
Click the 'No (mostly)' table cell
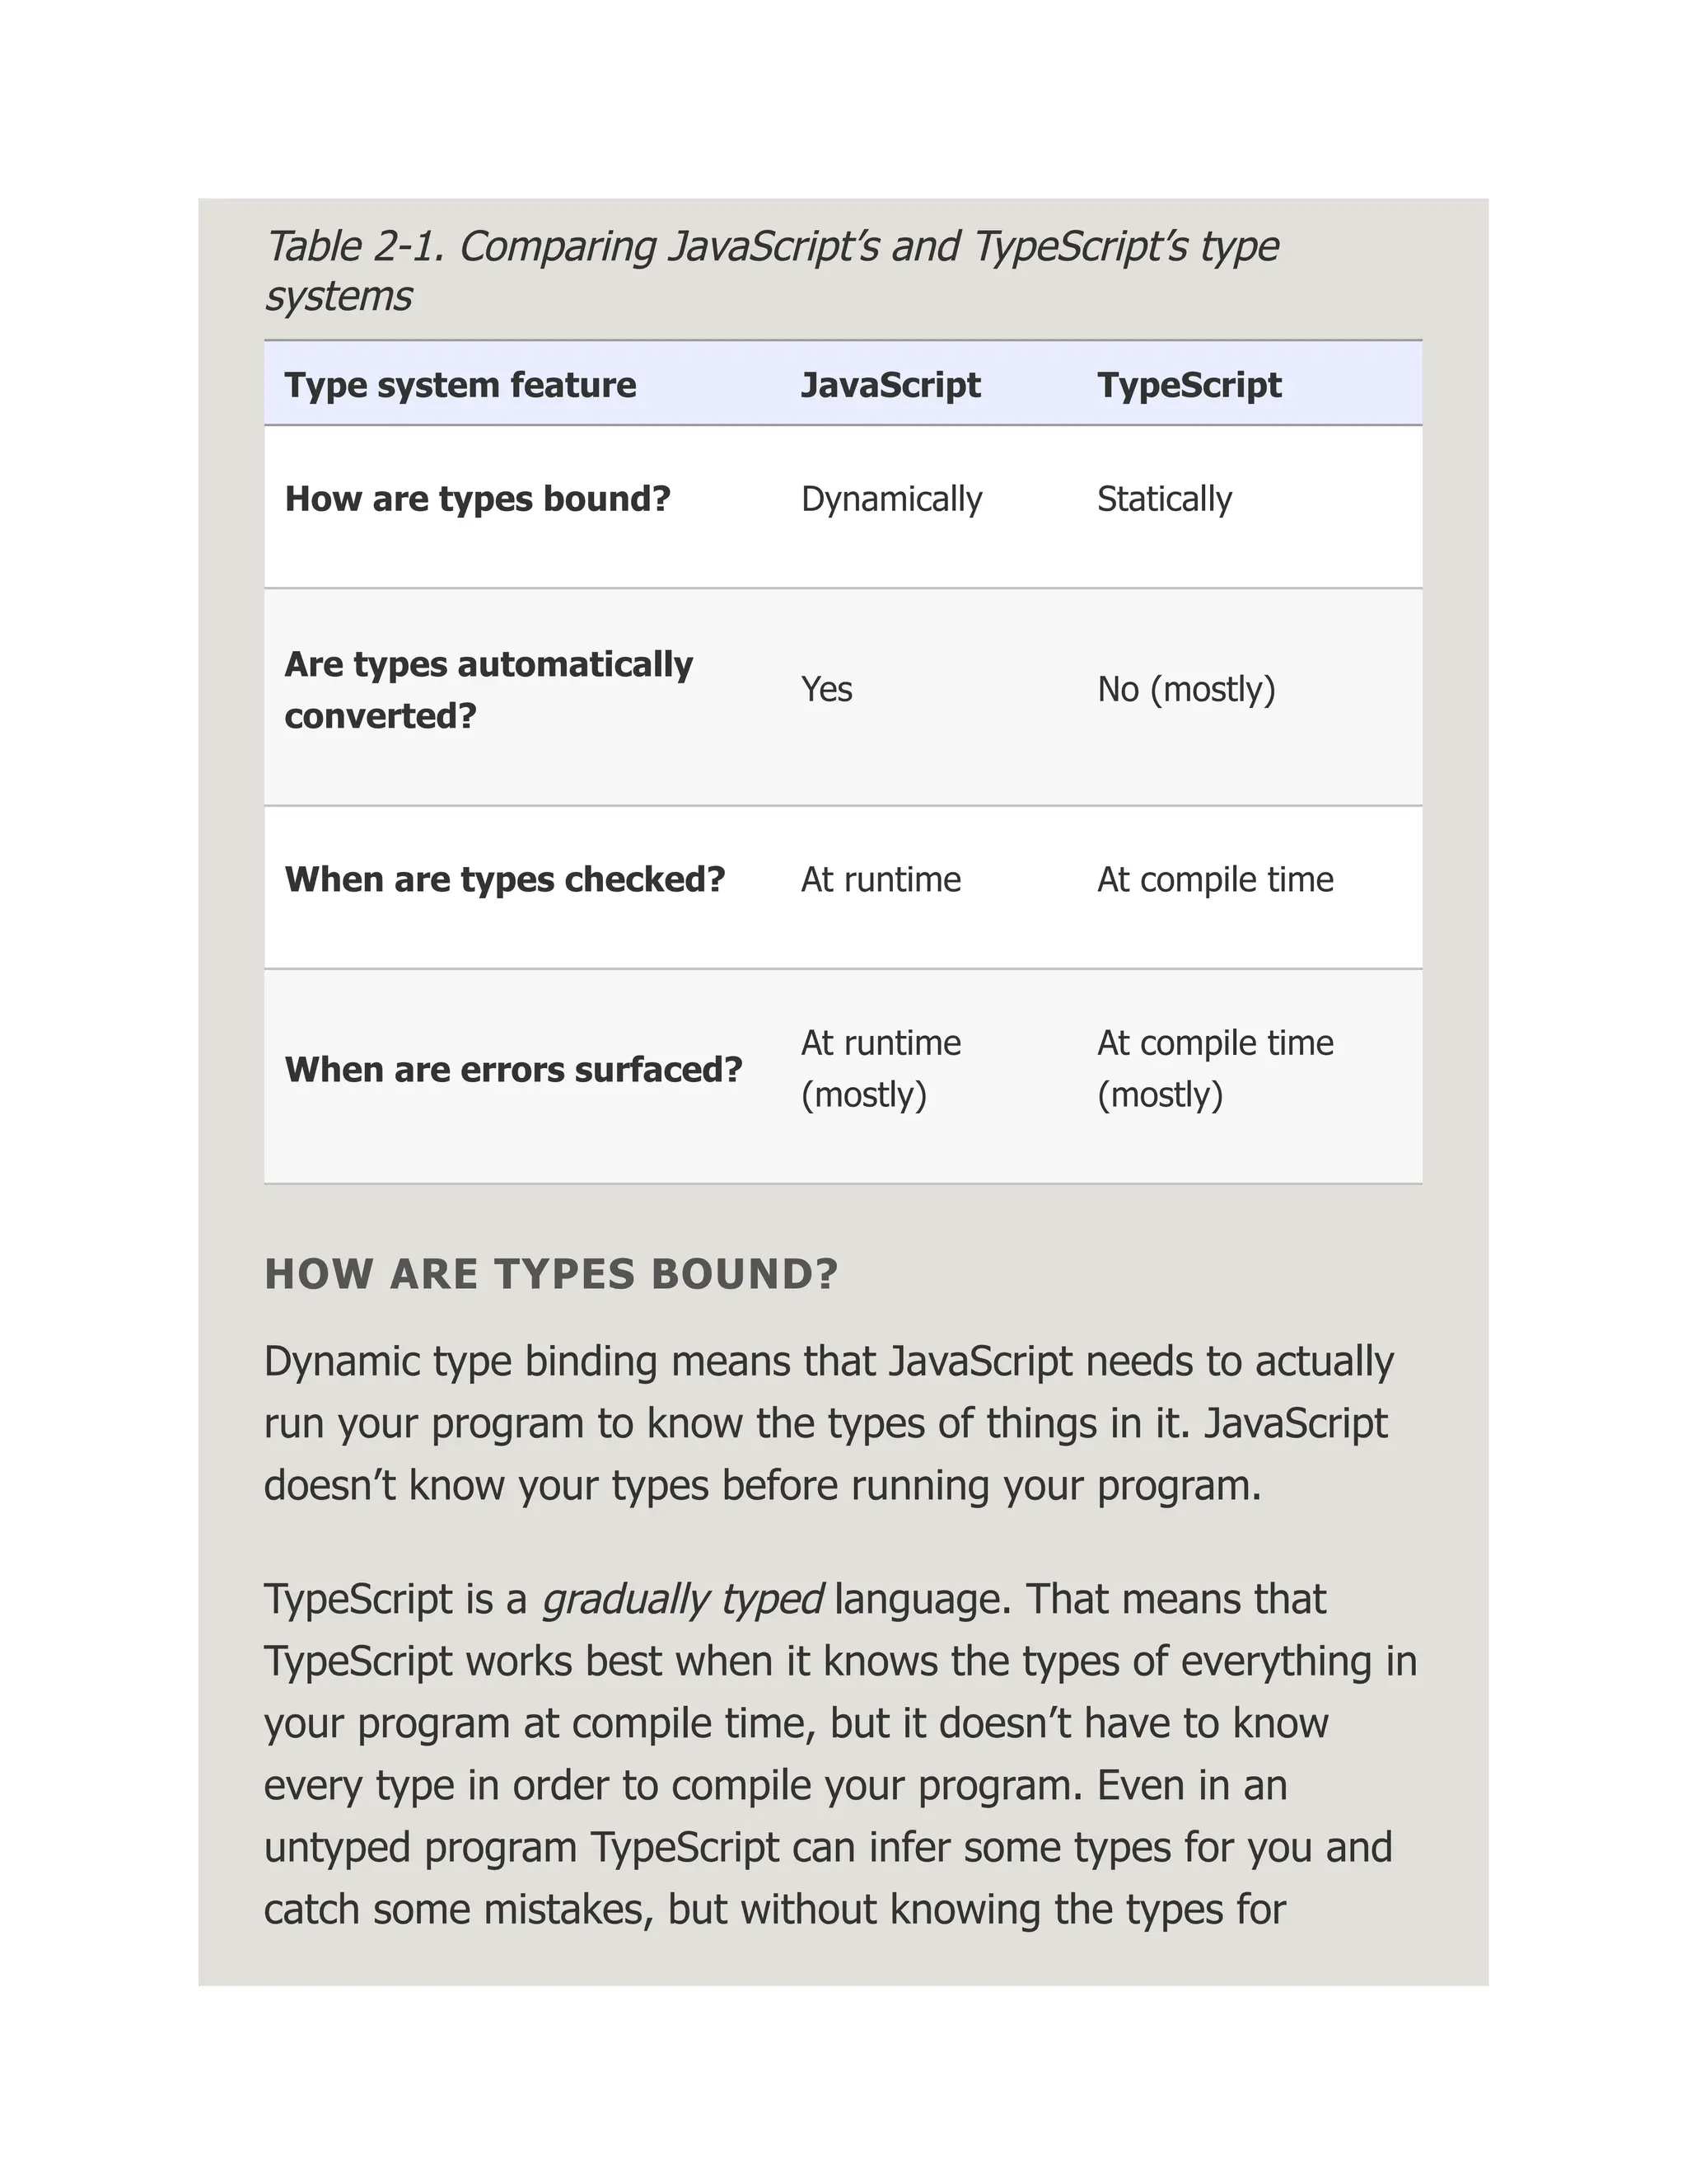click(x=1185, y=690)
